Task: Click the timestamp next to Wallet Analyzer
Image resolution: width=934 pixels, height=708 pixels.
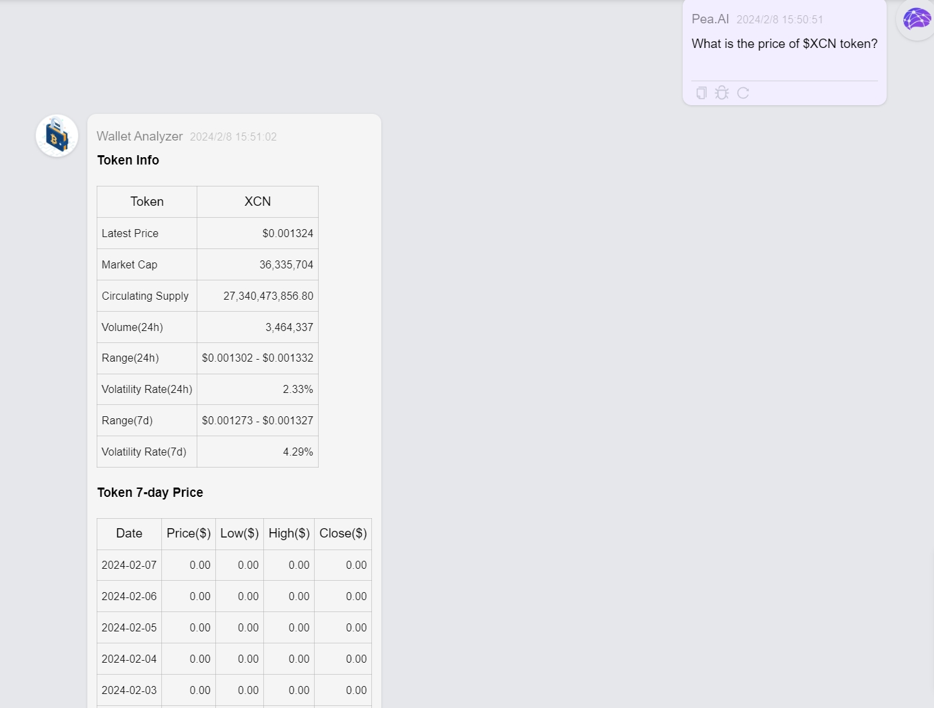Action: click(x=233, y=137)
